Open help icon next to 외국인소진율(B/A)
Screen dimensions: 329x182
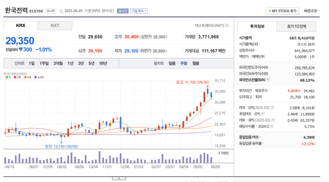click(268, 80)
